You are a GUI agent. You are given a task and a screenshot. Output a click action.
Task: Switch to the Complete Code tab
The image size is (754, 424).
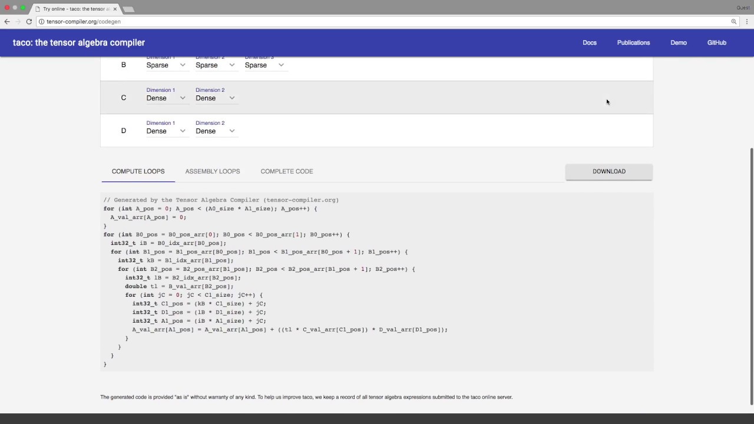pos(287,171)
